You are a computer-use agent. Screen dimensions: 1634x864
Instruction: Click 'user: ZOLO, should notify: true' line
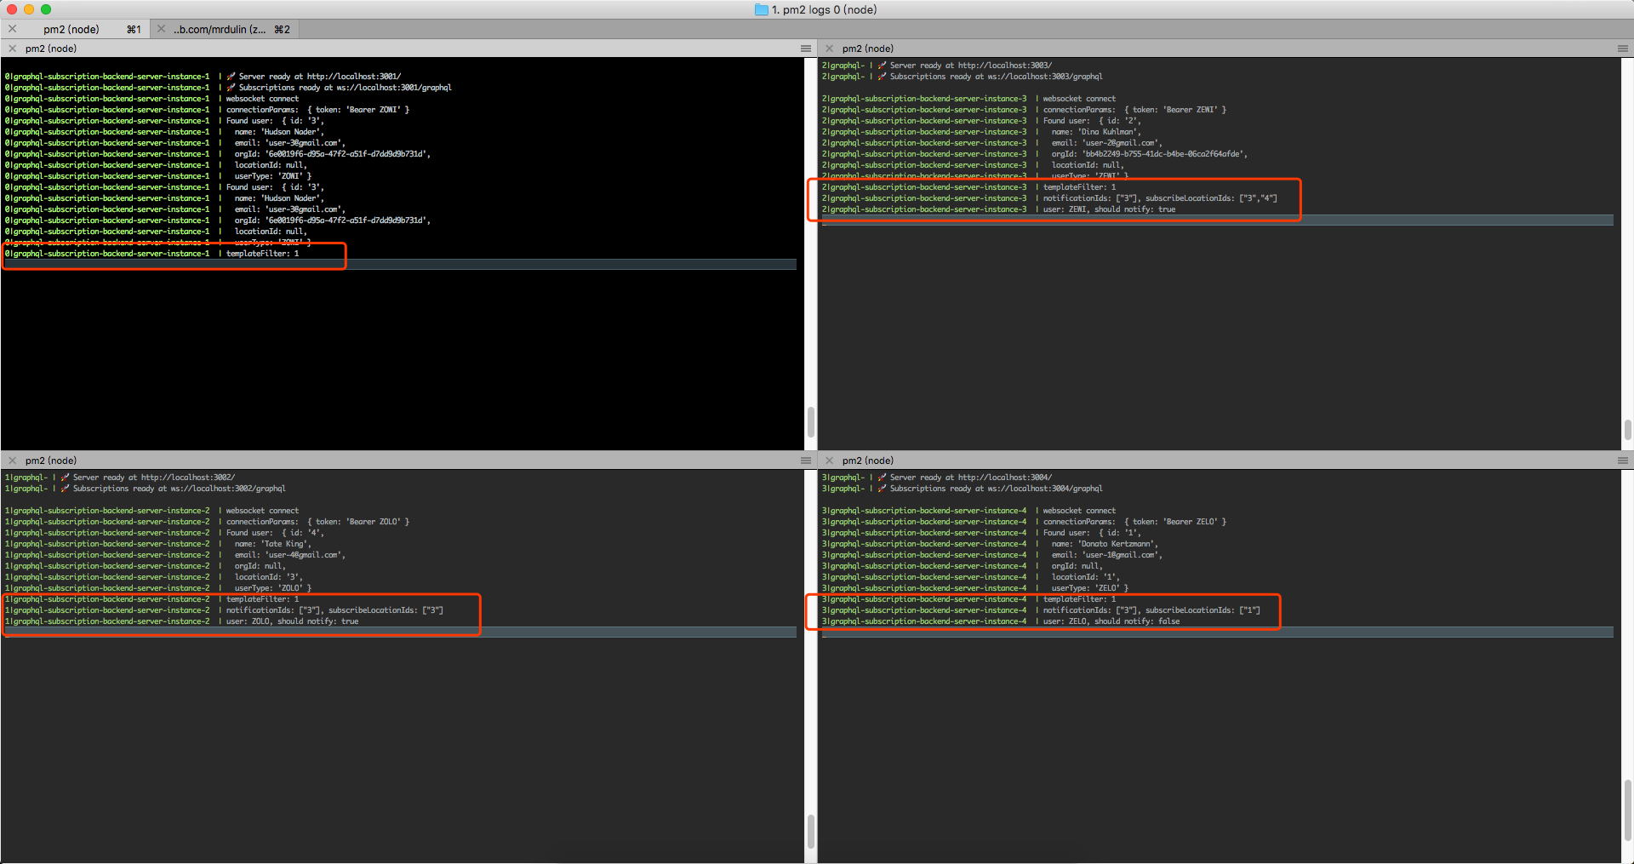click(292, 621)
